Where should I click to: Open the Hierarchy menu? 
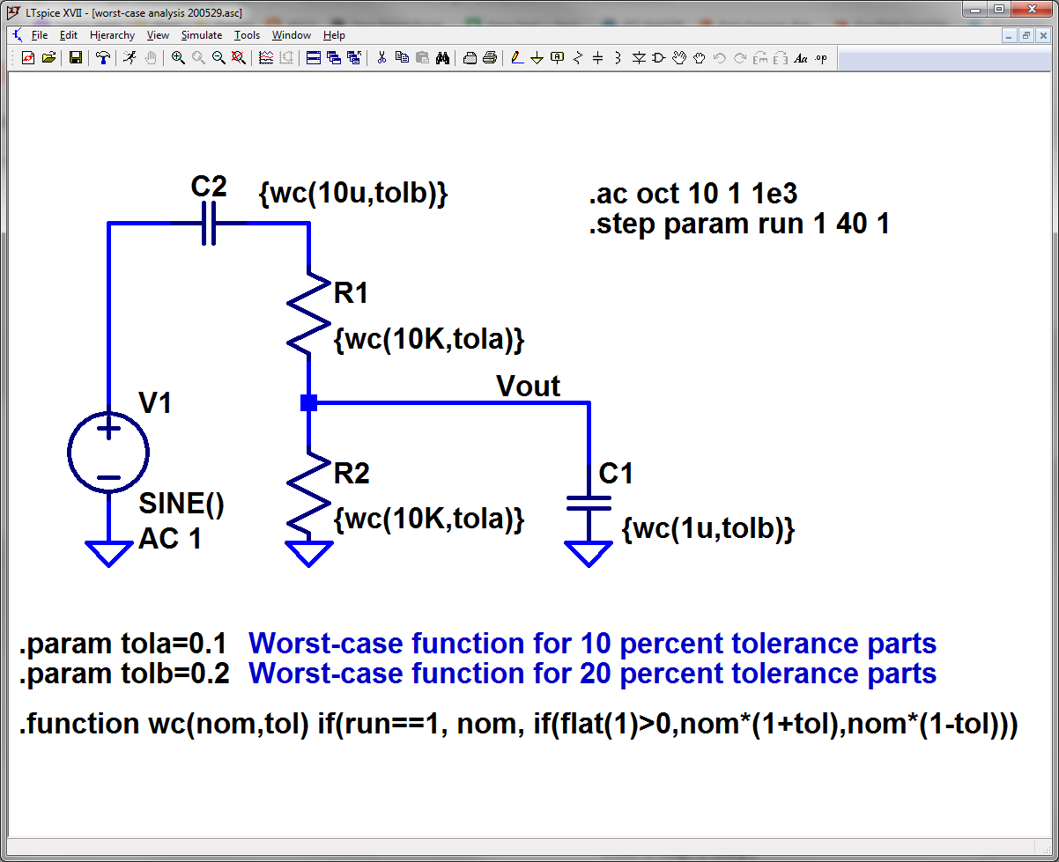[112, 35]
